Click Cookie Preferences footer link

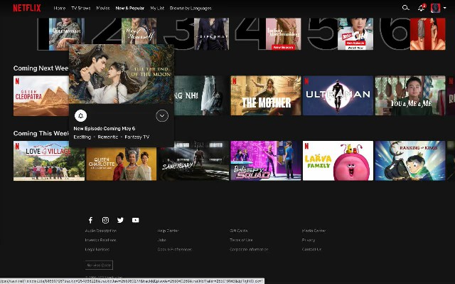tap(174, 249)
